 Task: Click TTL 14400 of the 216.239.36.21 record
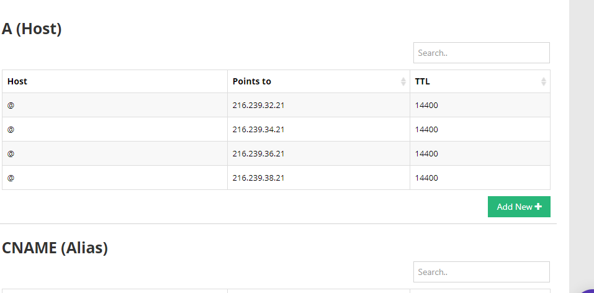426,154
